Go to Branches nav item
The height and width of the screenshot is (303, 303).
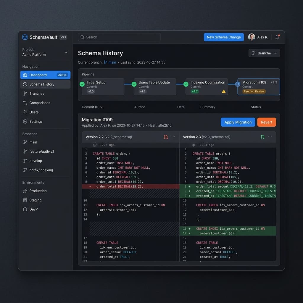coord(45,94)
